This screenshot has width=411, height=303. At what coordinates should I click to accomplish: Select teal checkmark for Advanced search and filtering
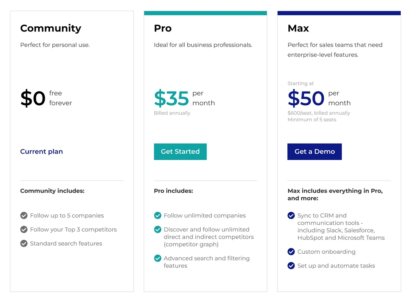pyautogui.click(x=158, y=258)
